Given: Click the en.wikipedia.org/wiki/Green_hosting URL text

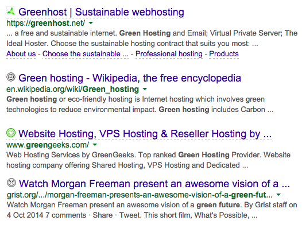Looking at the screenshot, I should 72,89.
